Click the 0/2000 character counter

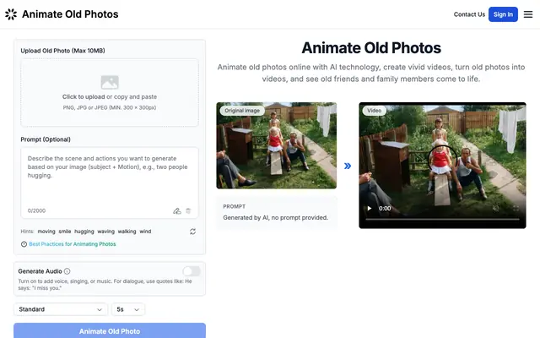point(36,210)
